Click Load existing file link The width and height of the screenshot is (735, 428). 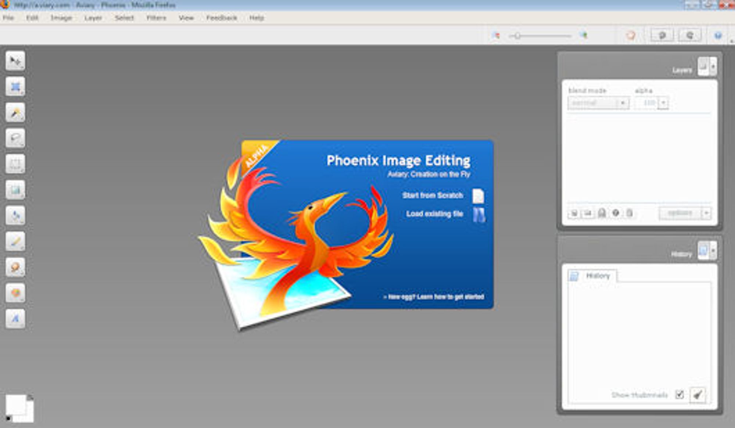[434, 214]
